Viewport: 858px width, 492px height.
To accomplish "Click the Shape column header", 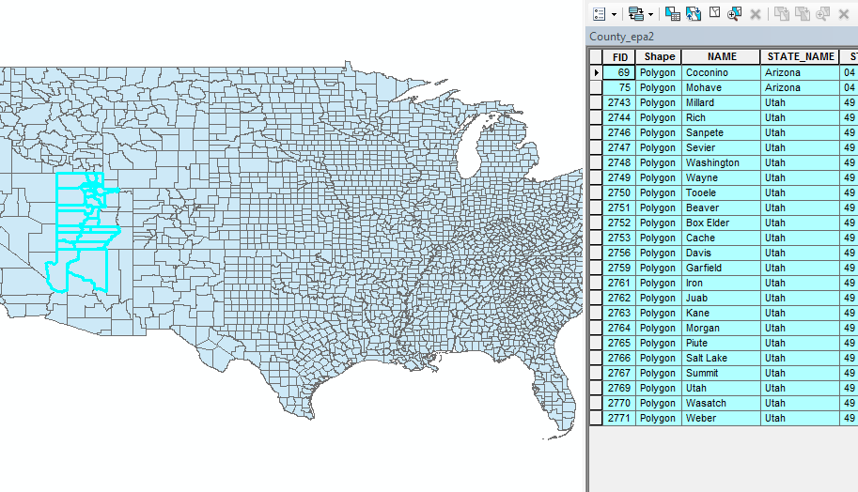I will click(x=659, y=57).
